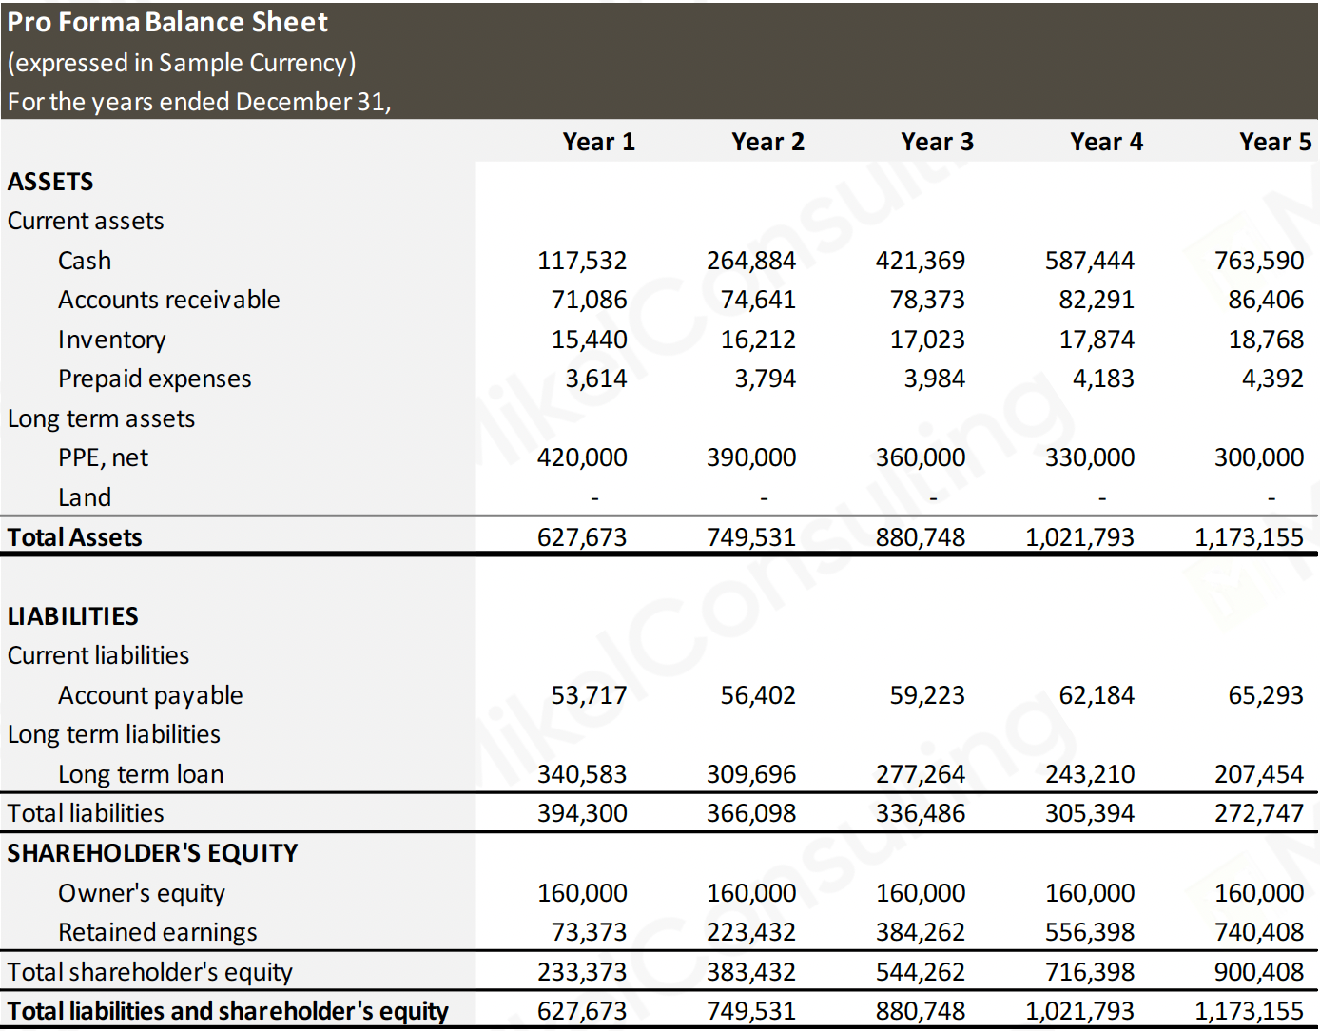Viewport: 1320px width, 1031px height.
Task: Click the Retained earnings row label
Action: coord(158,932)
